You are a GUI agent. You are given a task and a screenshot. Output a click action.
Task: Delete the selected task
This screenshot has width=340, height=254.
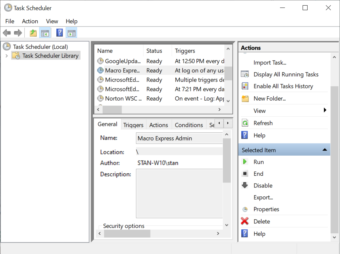(x=261, y=221)
